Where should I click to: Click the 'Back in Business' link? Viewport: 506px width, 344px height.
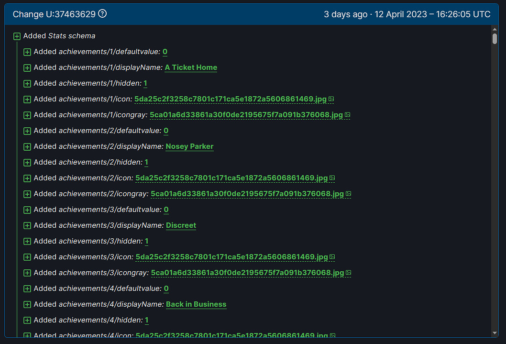click(x=196, y=304)
